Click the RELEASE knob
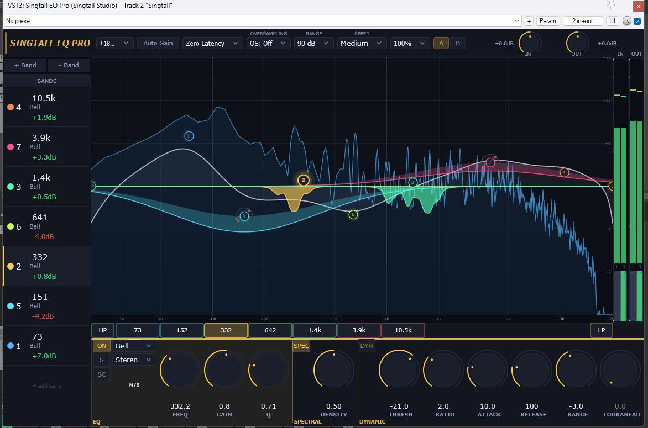 tap(532, 369)
